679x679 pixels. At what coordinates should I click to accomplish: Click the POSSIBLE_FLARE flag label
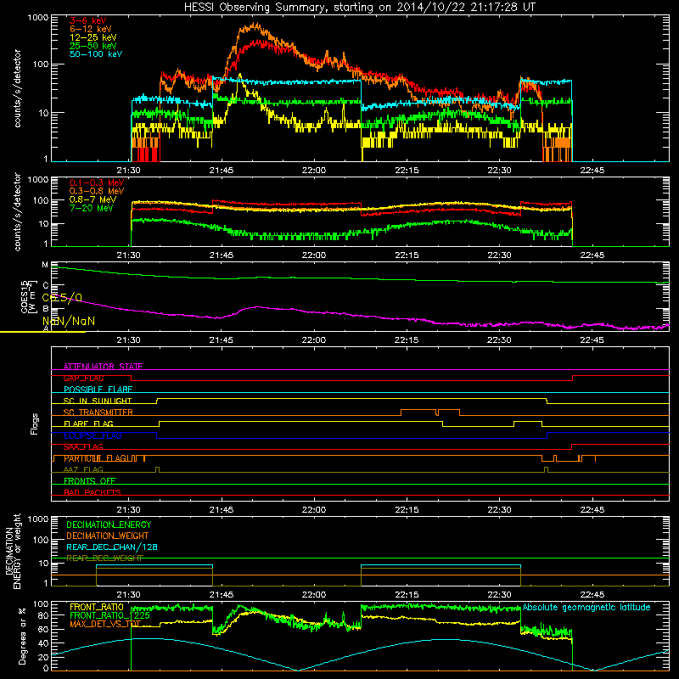coord(98,390)
